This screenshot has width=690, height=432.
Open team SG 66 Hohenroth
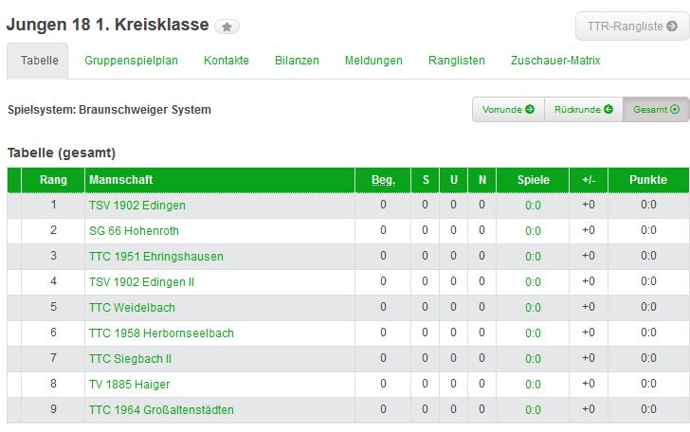pos(134,231)
